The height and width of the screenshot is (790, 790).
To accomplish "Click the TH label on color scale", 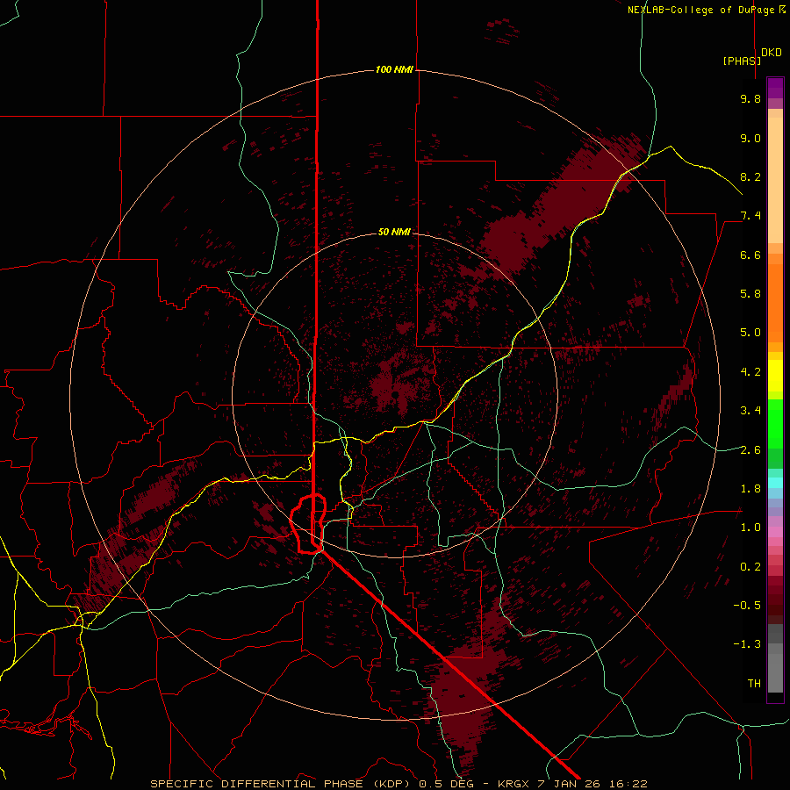I will pyautogui.click(x=754, y=684).
